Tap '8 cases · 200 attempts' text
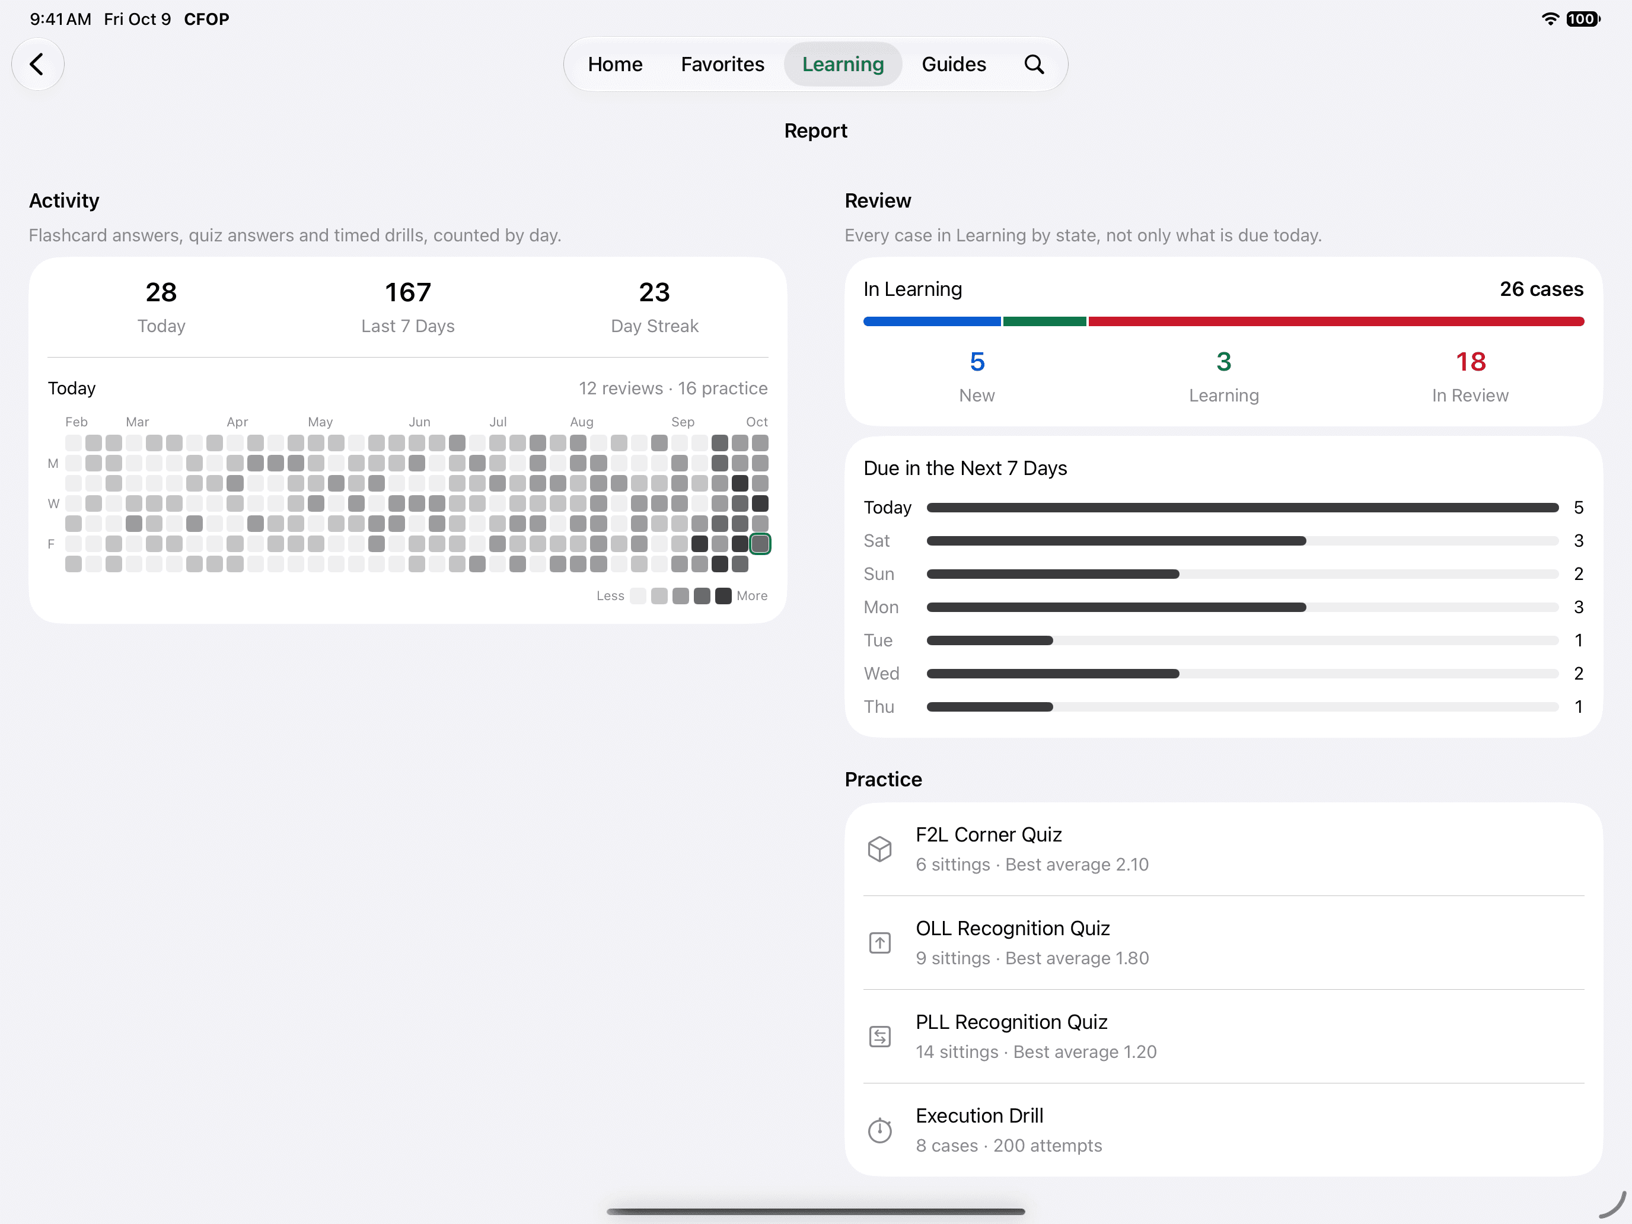The width and height of the screenshot is (1632, 1224). pyautogui.click(x=1009, y=1145)
